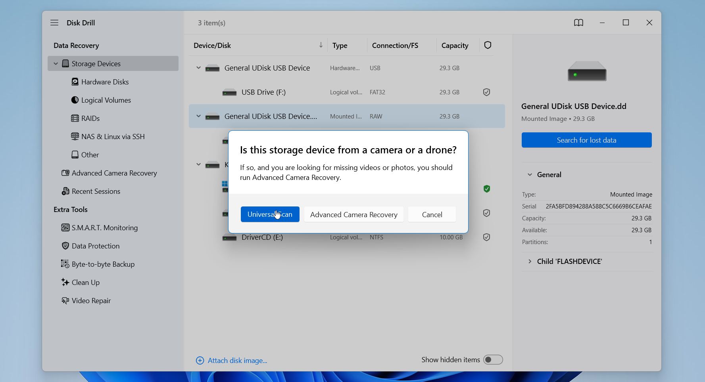Choose the Universal Scan button
The width and height of the screenshot is (705, 382).
pyautogui.click(x=270, y=214)
